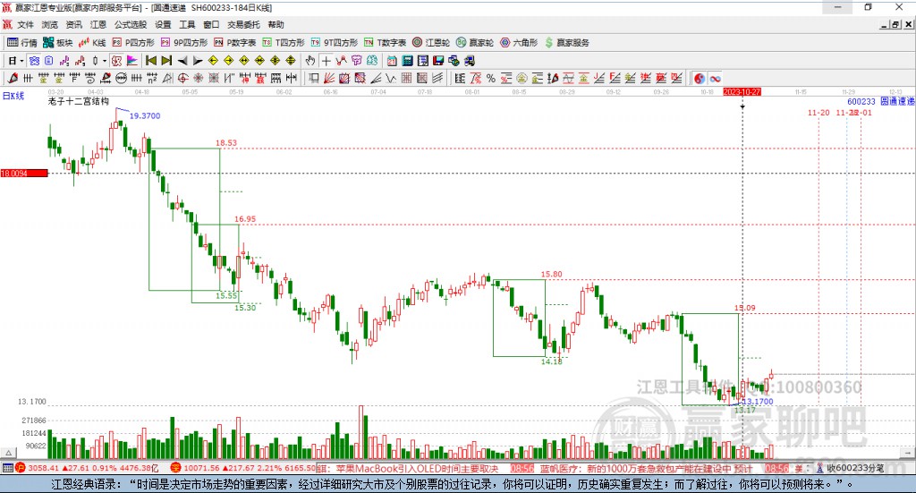916x493 pixels.
Task: Open the 资讯 menu
Action: point(73,24)
